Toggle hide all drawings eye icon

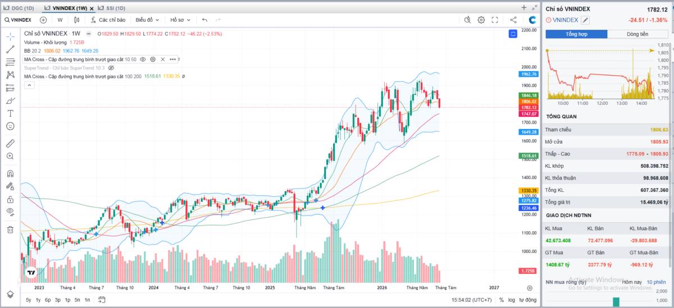click(x=10, y=212)
